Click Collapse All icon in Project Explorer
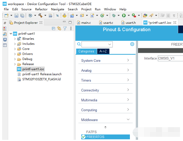The image size is (183, 141). [x=54, y=28]
